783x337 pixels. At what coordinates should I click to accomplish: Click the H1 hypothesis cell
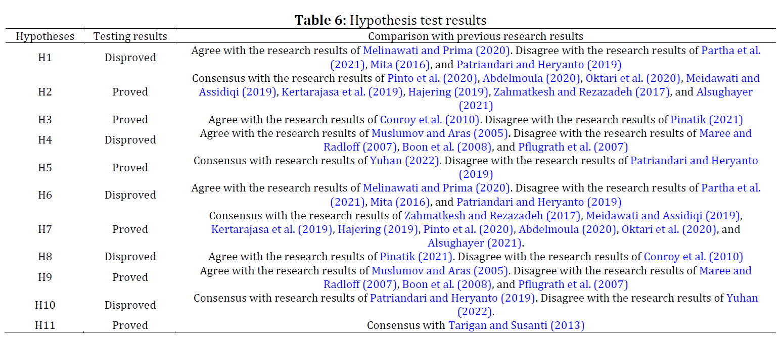pyautogui.click(x=45, y=58)
